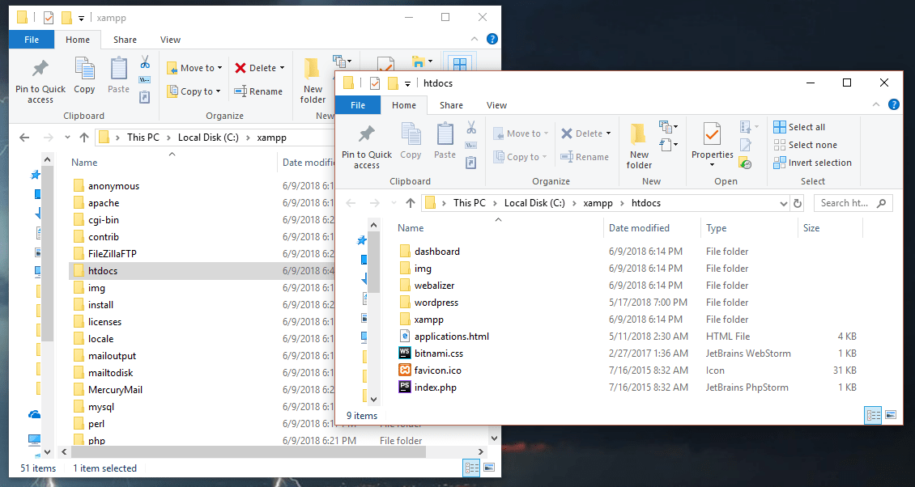Image resolution: width=915 pixels, height=487 pixels.
Task: Select FileZillaFTP folder in xampp window
Action: pyautogui.click(x=112, y=254)
